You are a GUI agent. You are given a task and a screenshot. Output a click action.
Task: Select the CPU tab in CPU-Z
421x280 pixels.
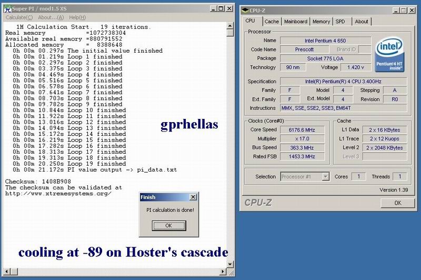tap(250, 21)
